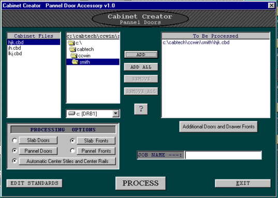Toggle Automatic Center Stiles radio button
Screen dimensions: 278x198
(x=14, y=161)
